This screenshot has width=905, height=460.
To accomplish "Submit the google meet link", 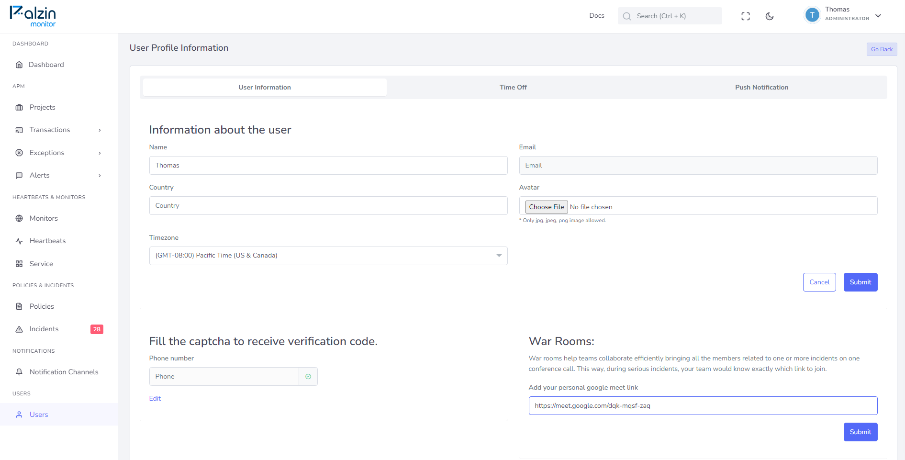I will click(860, 432).
